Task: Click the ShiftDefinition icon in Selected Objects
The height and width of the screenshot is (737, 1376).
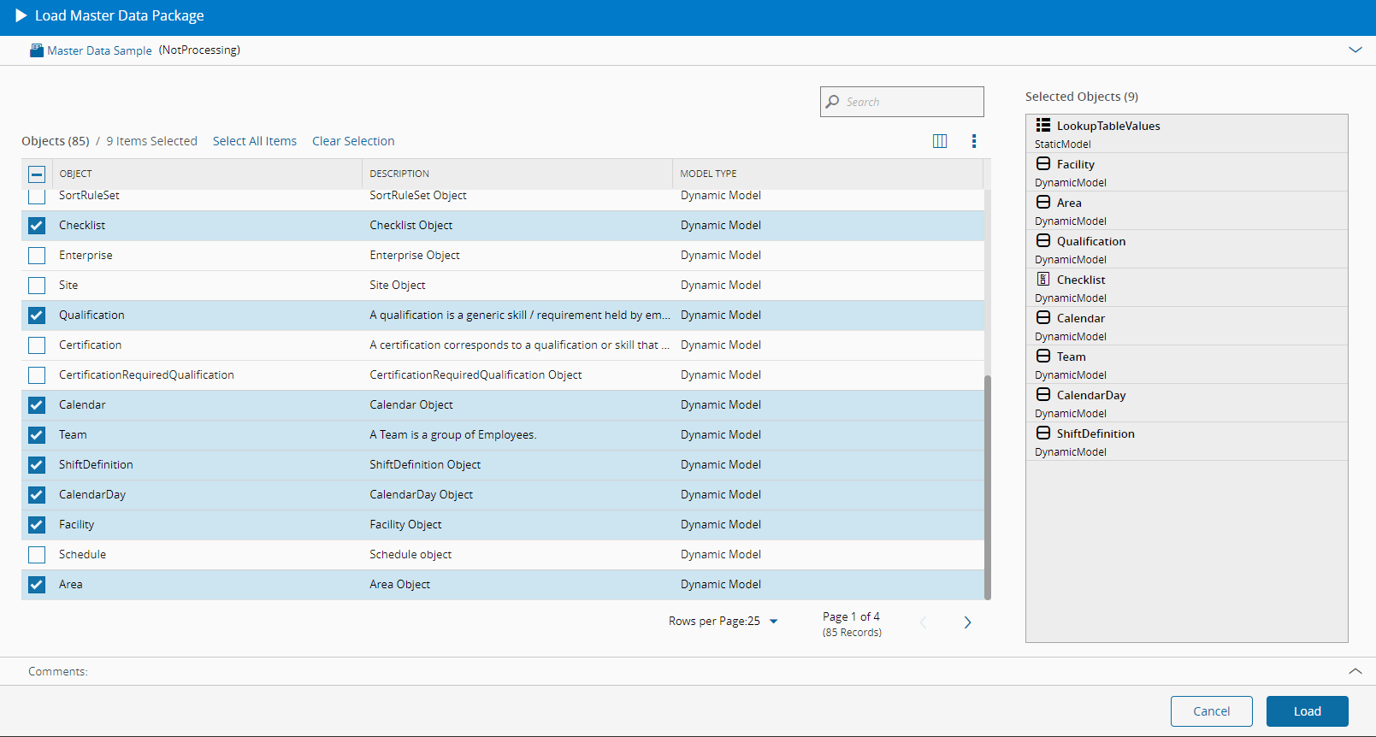Action: 1043,433
